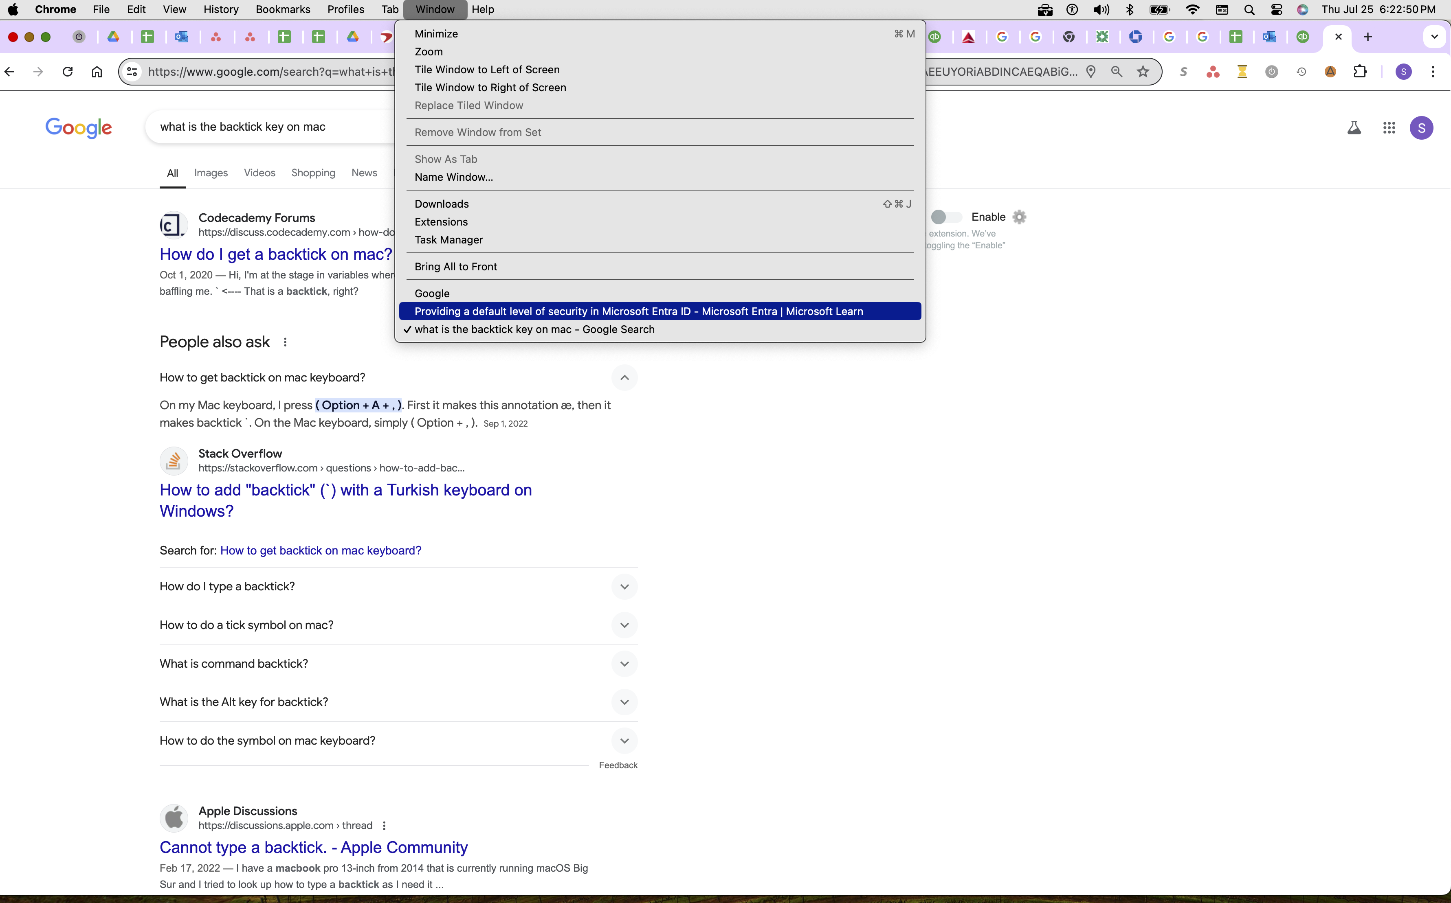The image size is (1451, 903).
Task: Open Search Labs flask icon
Action: tap(1354, 128)
